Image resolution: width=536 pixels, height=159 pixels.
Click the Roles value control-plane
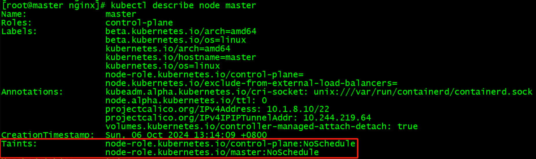coord(139,23)
